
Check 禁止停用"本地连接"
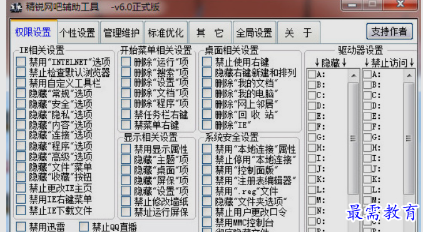click(207, 159)
